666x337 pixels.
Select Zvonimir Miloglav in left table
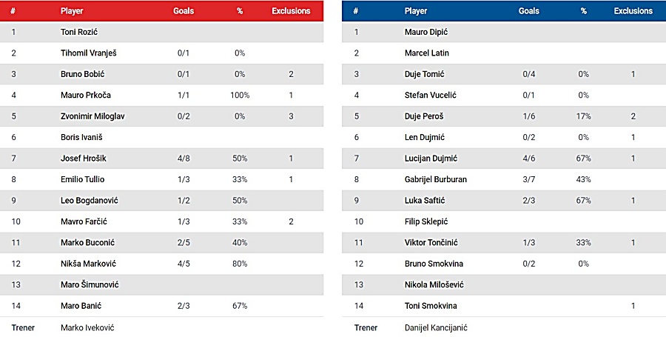(92, 116)
